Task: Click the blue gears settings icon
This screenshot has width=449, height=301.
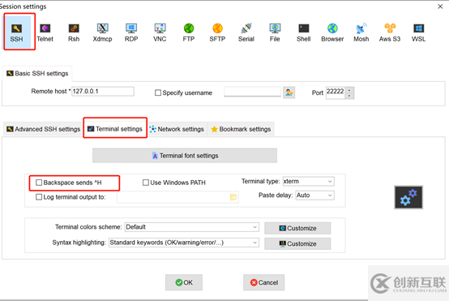Action: (x=408, y=197)
